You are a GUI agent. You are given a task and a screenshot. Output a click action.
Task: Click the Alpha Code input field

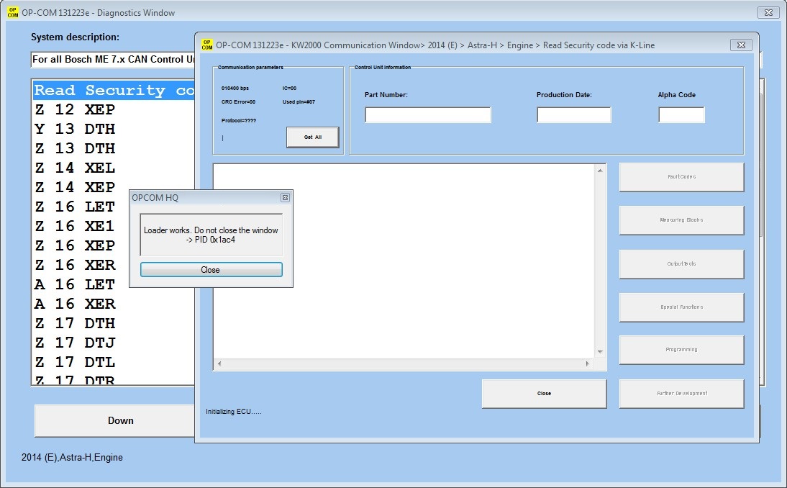pyautogui.click(x=681, y=114)
